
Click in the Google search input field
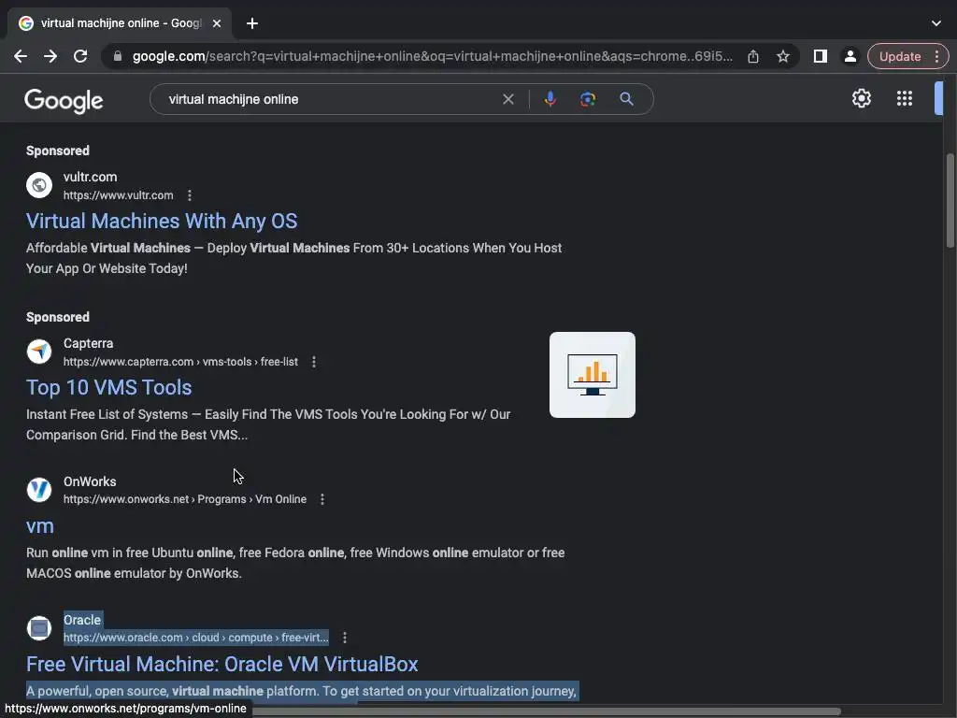330,99
